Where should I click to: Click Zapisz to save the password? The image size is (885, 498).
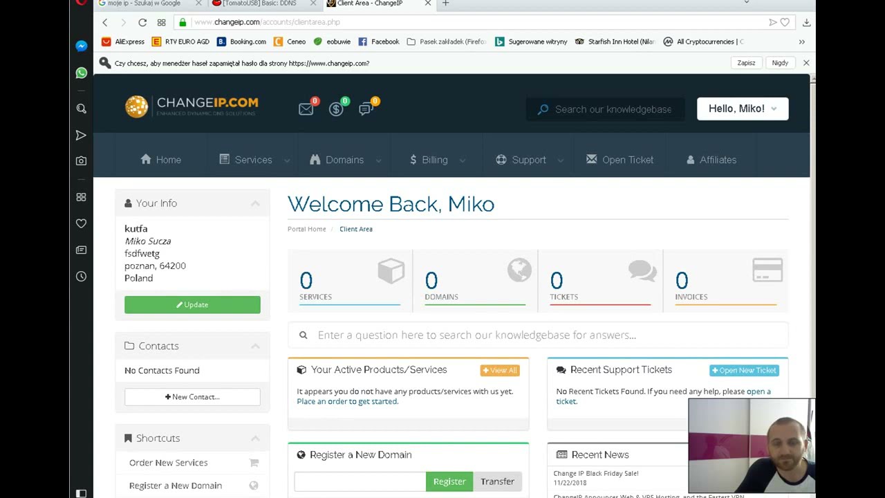click(x=746, y=63)
